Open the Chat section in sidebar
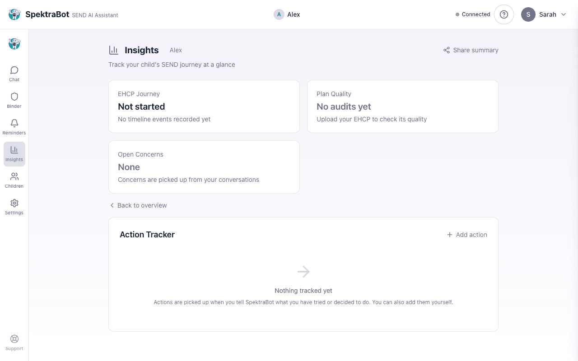Image resolution: width=578 pixels, height=361 pixels. tap(14, 73)
